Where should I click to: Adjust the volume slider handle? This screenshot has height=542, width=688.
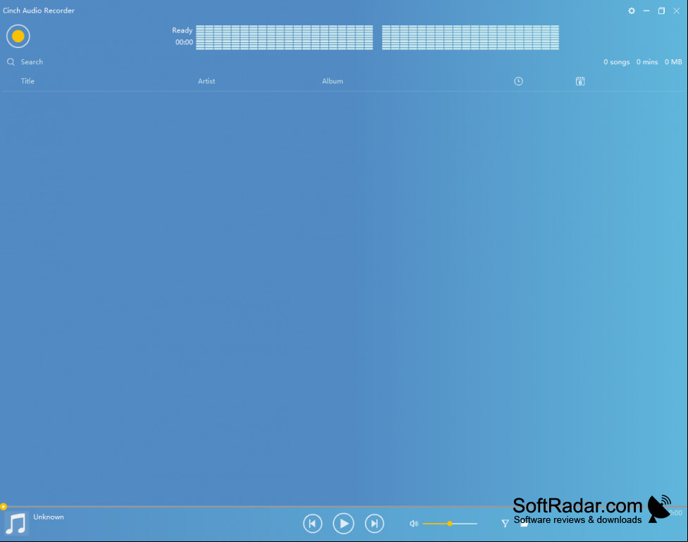tap(450, 524)
